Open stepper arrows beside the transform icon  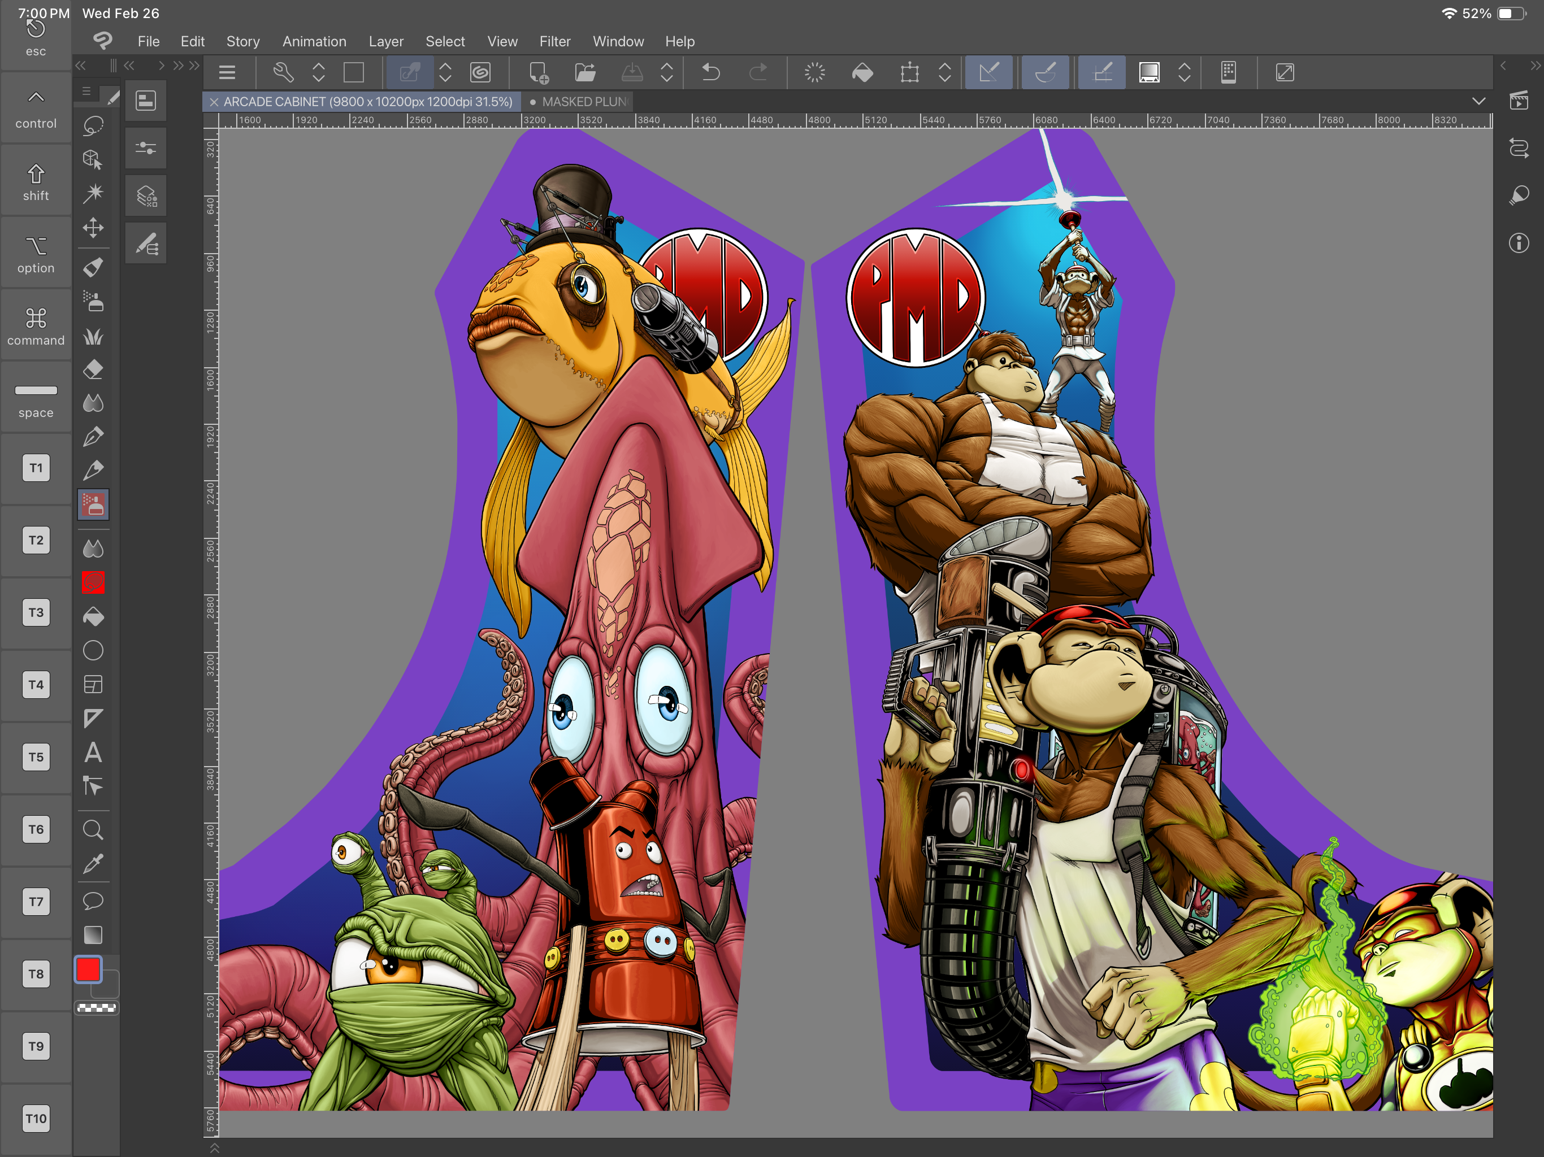point(944,72)
